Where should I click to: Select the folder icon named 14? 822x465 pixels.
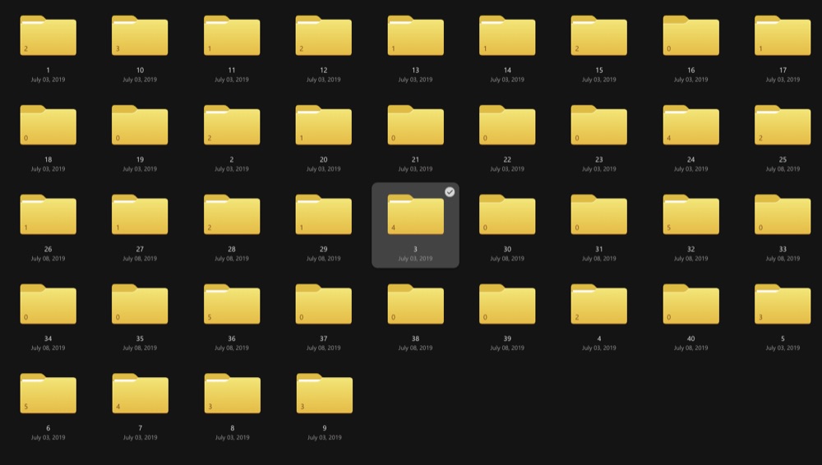(x=507, y=35)
